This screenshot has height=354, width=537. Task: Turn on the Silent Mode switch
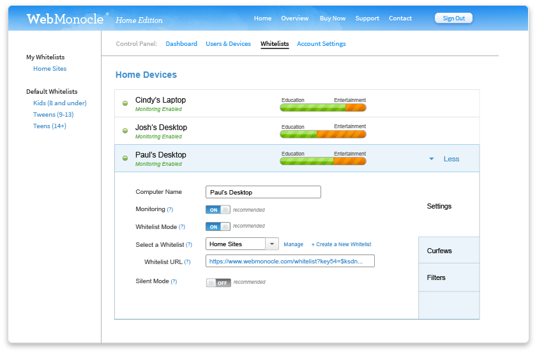click(x=218, y=283)
